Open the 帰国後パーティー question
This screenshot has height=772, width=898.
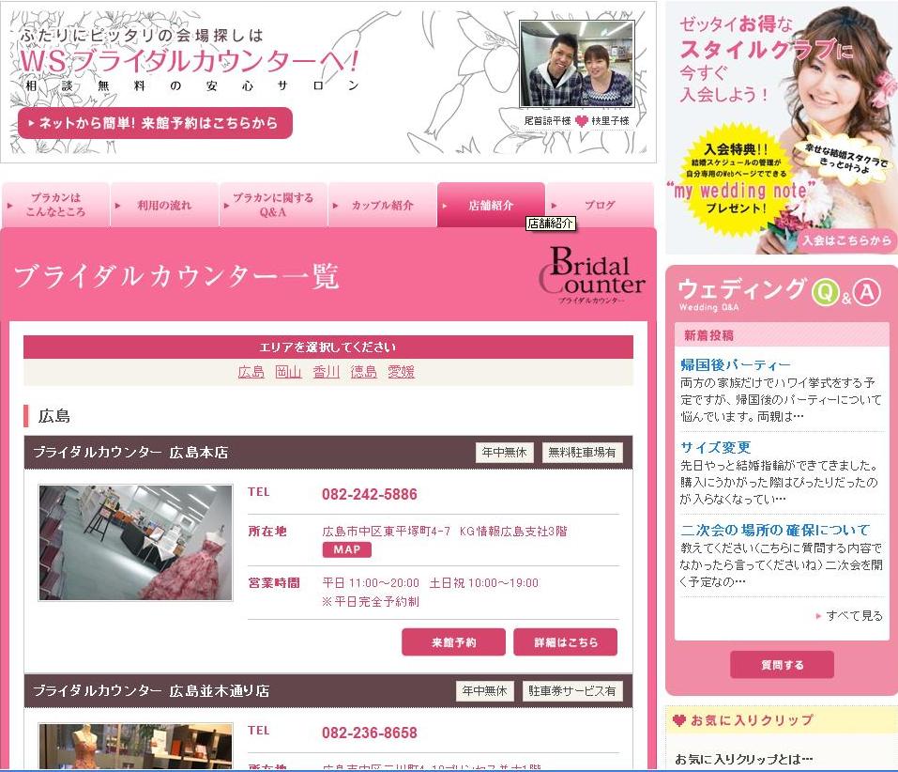[736, 364]
